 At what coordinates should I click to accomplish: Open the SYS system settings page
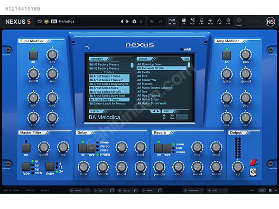pyautogui.click(x=228, y=21)
